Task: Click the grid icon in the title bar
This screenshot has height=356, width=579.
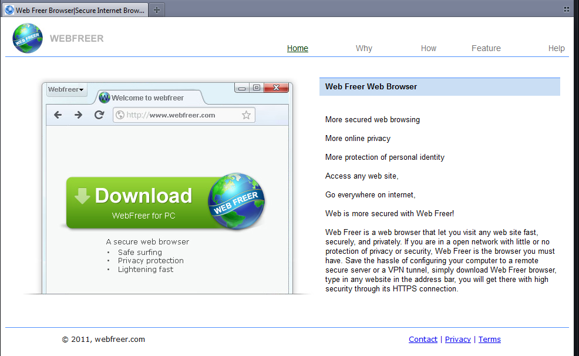Action: pos(566,9)
